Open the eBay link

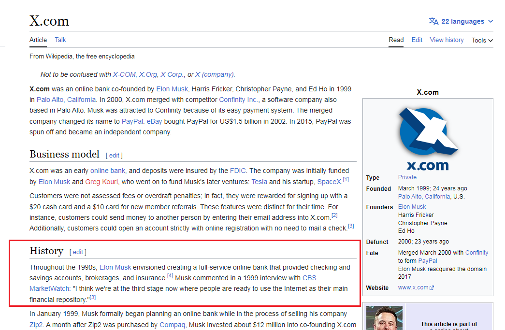coord(155,122)
